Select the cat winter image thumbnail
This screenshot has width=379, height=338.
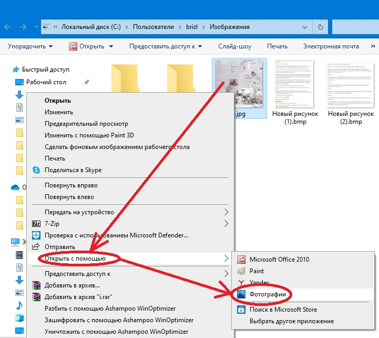(x=239, y=84)
